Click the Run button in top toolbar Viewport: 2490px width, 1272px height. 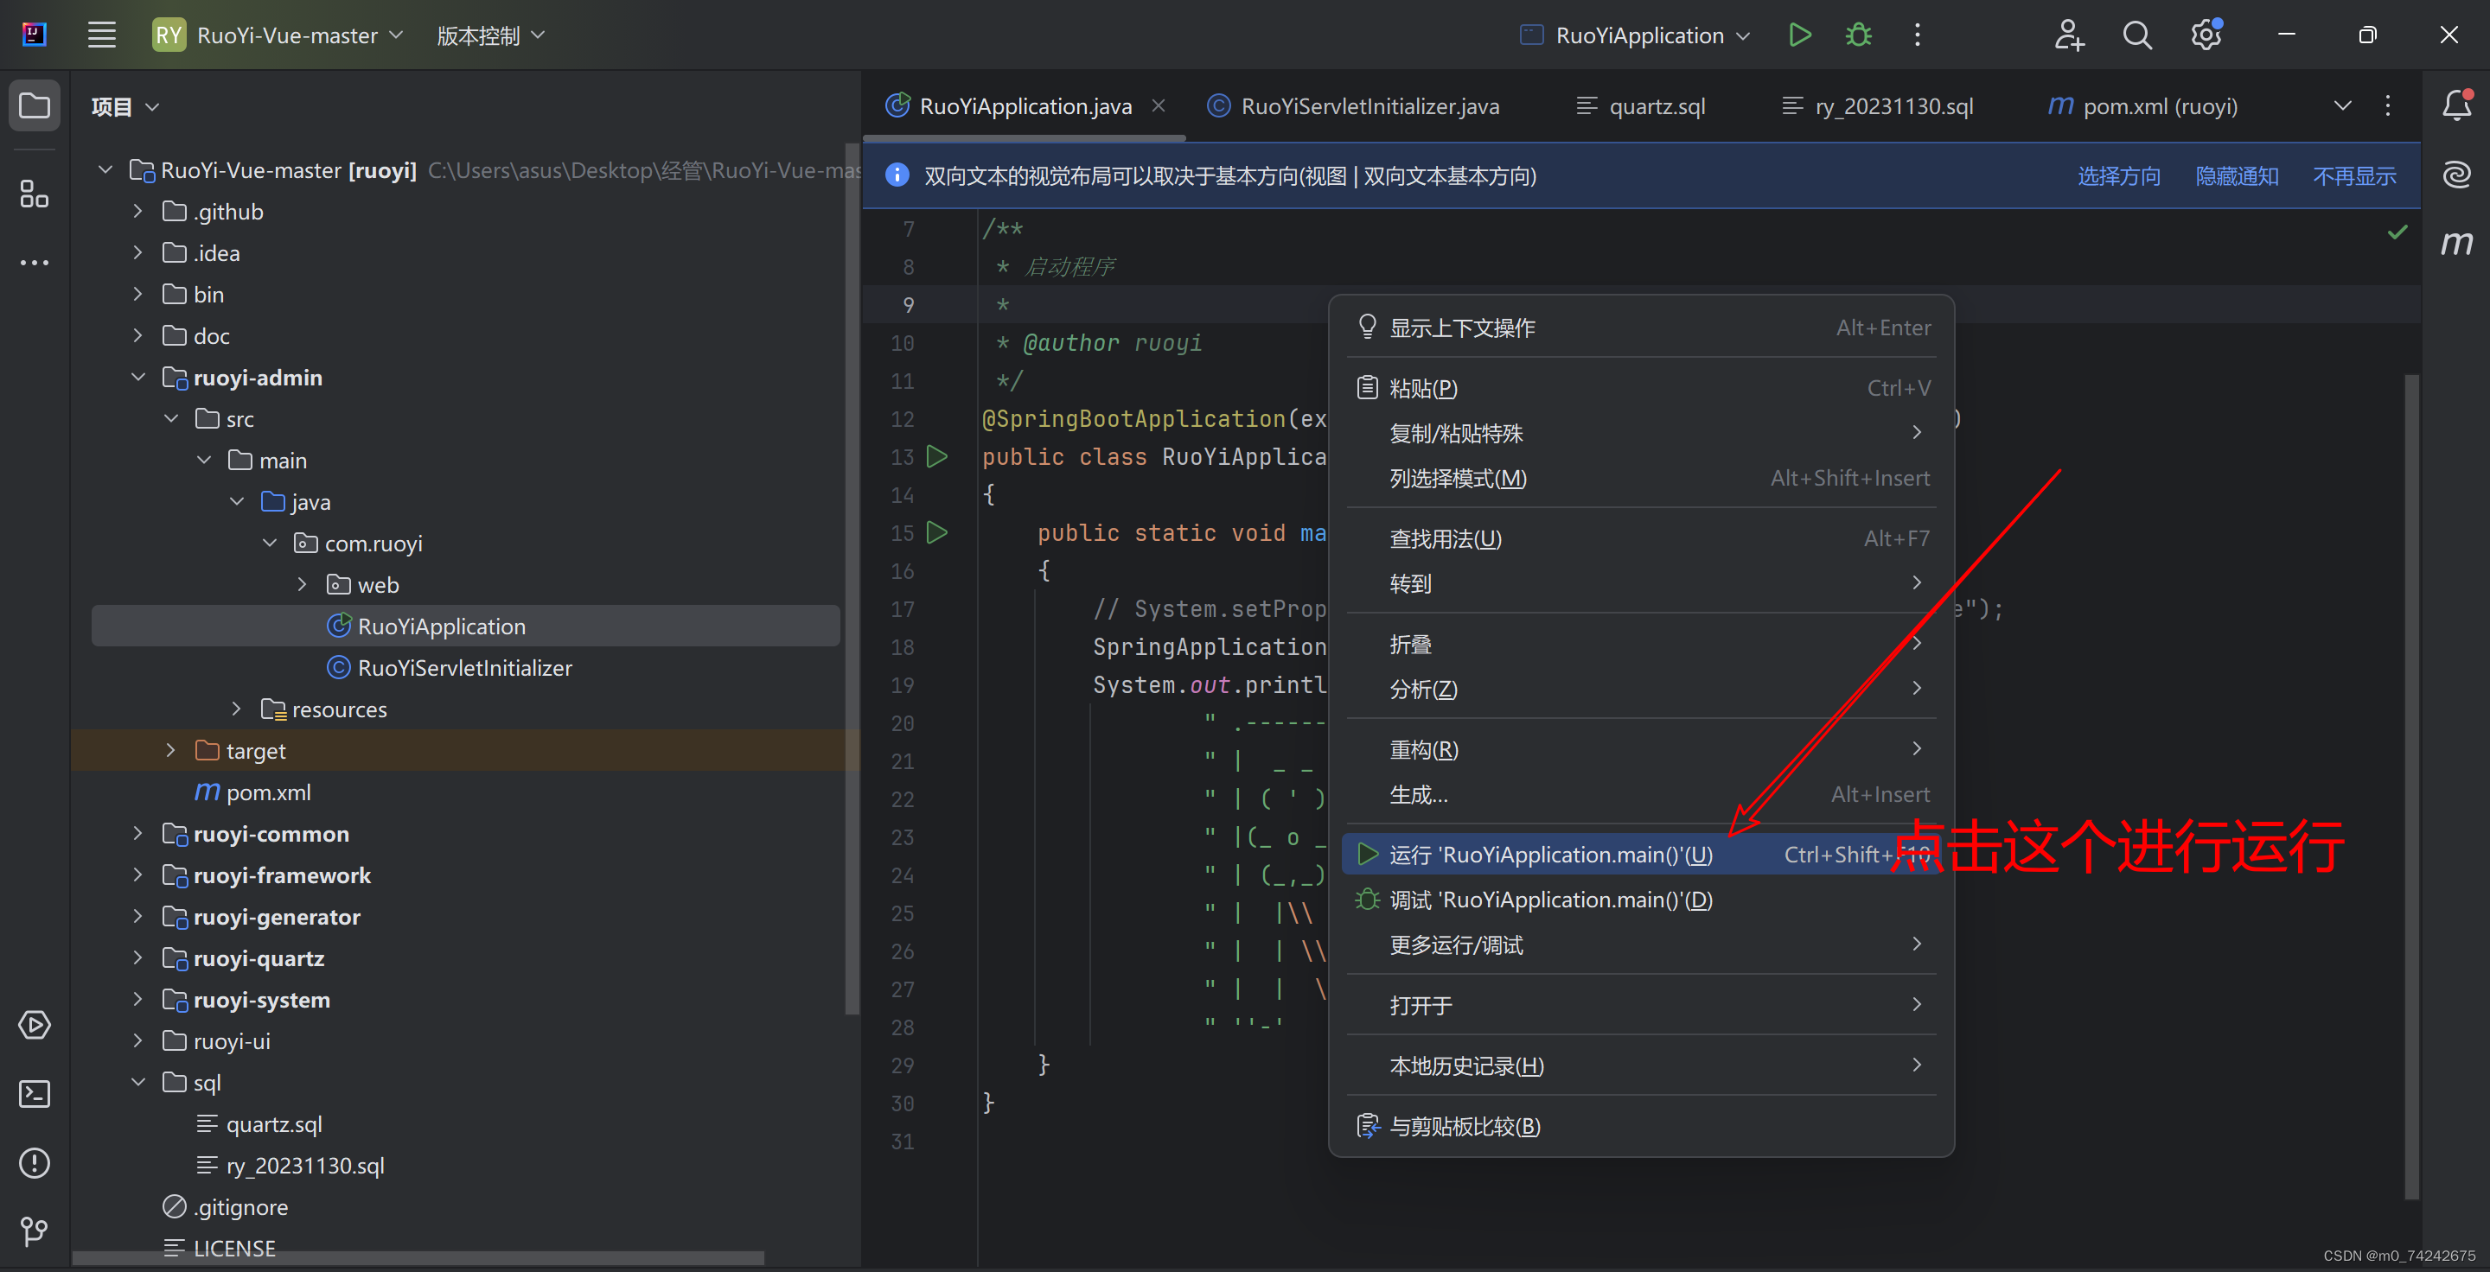(x=1799, y=35)
